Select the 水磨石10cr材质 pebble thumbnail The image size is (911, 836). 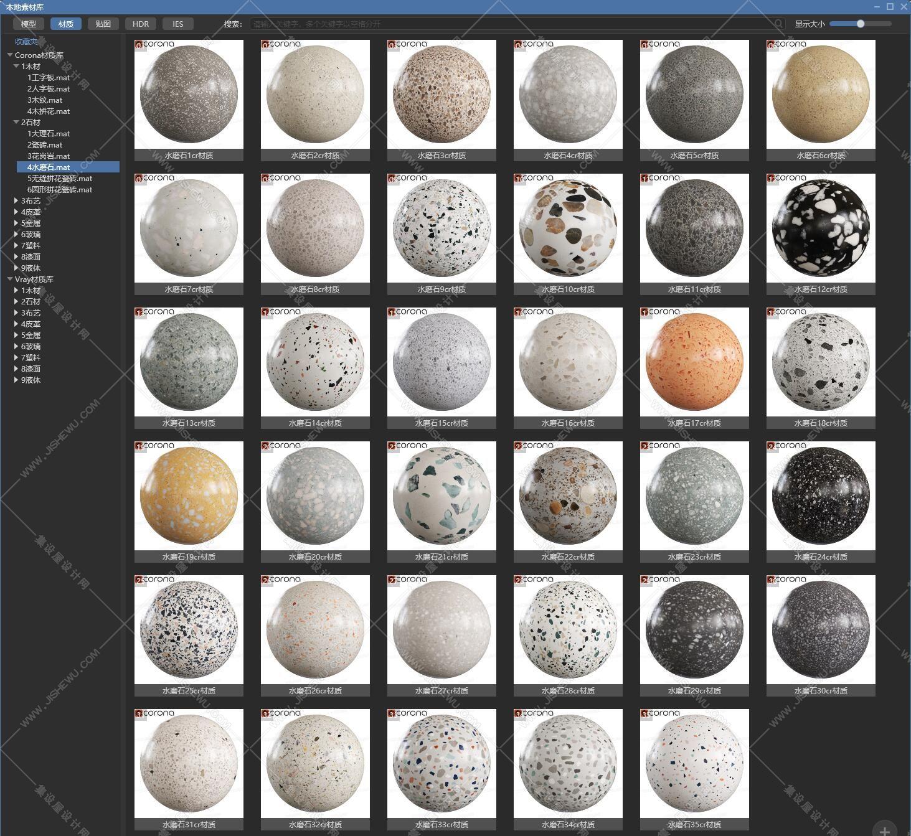click(568, 228)
